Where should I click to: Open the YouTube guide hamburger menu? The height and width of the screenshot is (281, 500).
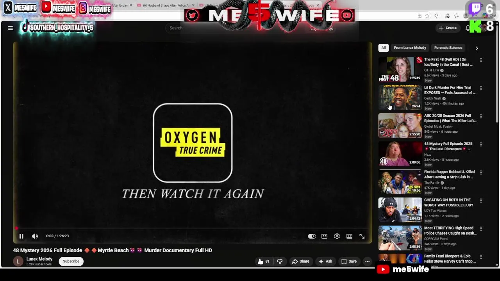click(11, 28)
